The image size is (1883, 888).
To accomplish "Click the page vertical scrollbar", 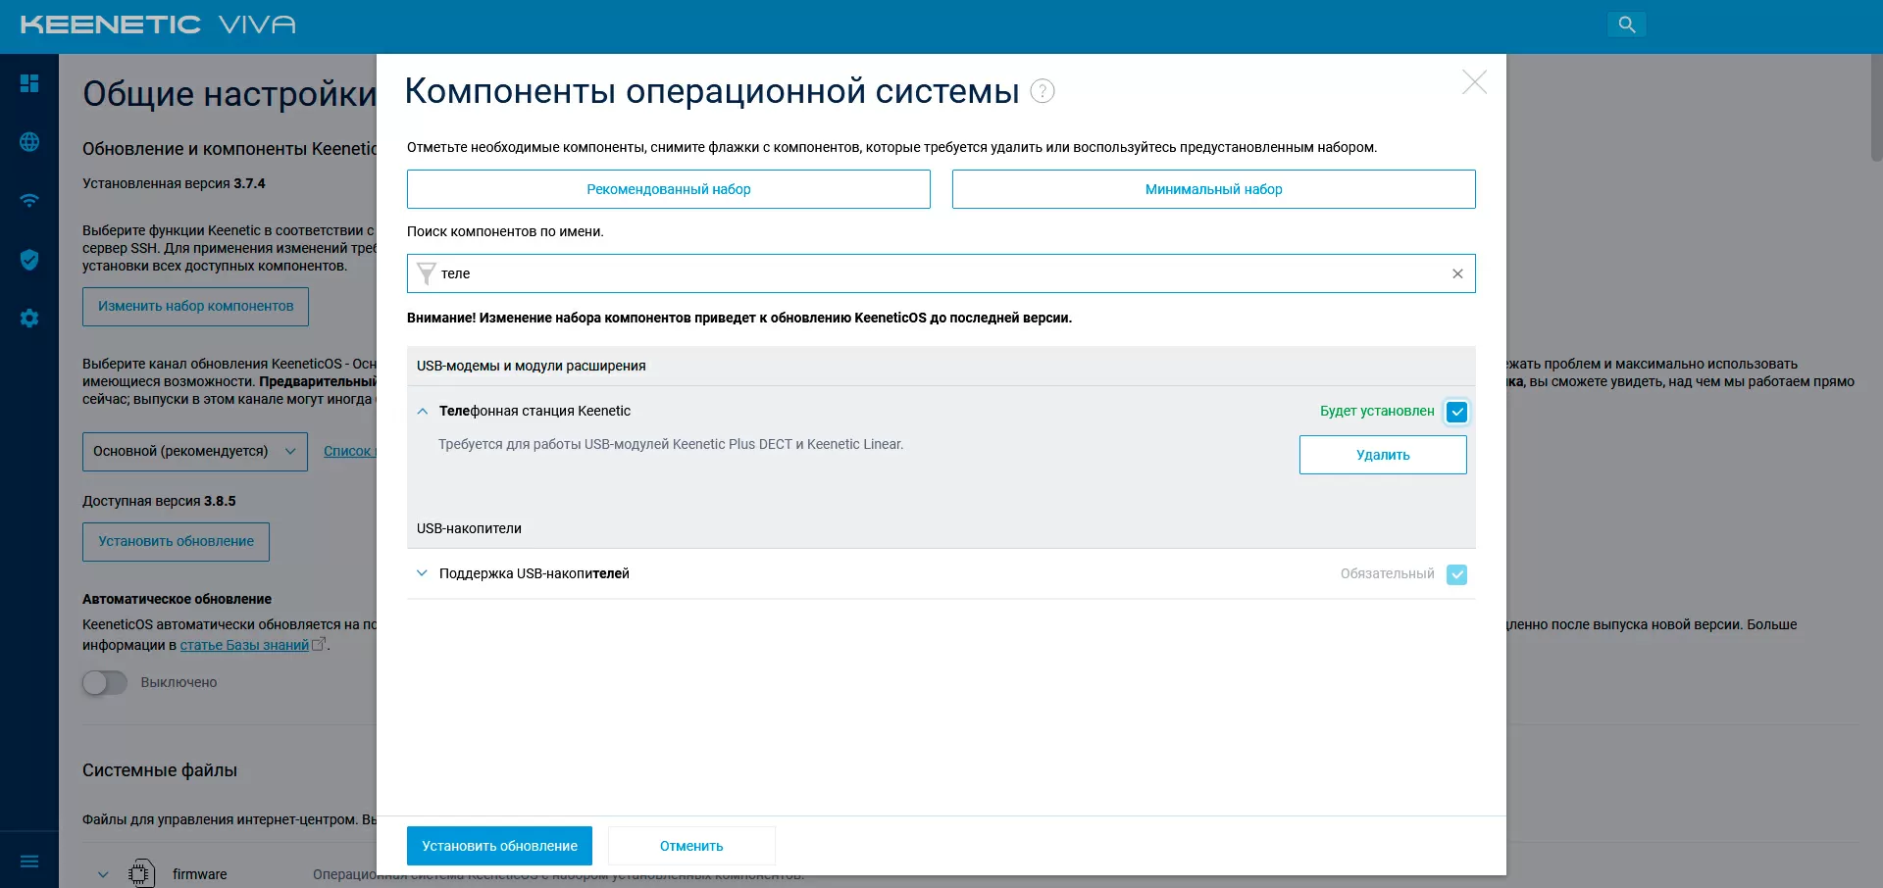I will point(1876,108).
